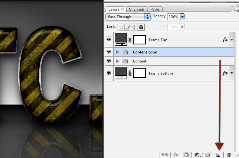Create new fill or adjustment layer icon
The width and height of the screenshot is (239, 158).
point(197,155)
